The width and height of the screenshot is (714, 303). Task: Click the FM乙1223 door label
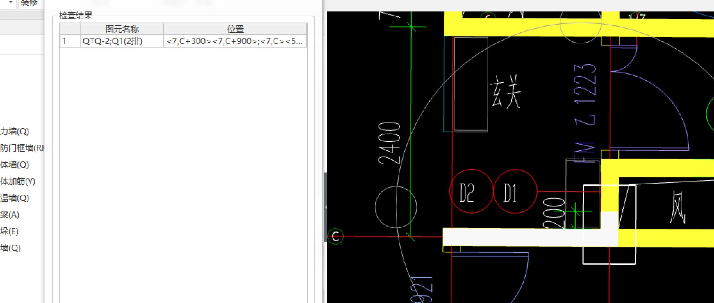(585, 113)
